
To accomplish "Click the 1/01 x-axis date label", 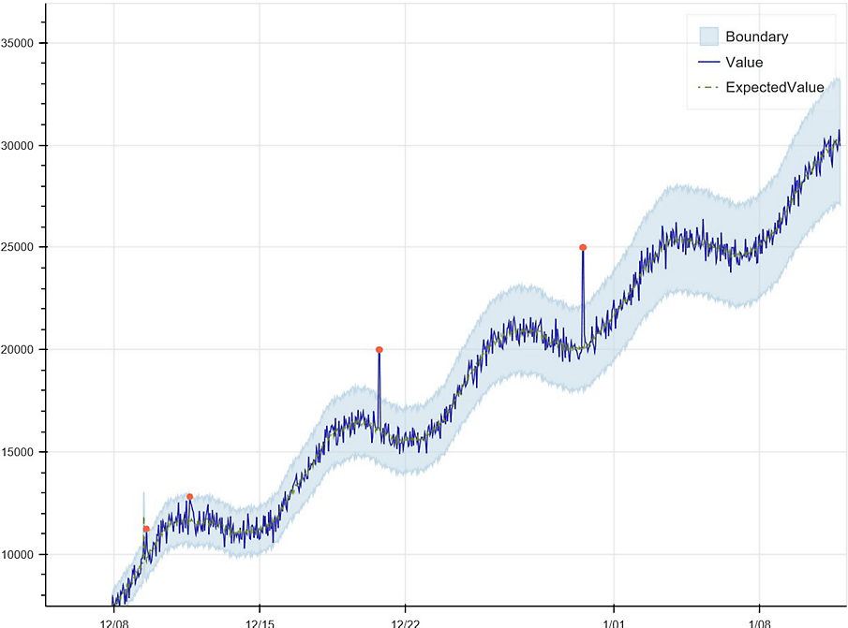I will 613,621.
